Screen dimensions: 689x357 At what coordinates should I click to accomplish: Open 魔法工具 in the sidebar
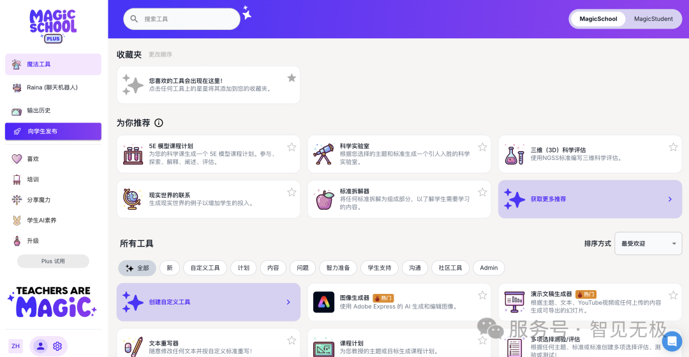coord(53,64)
